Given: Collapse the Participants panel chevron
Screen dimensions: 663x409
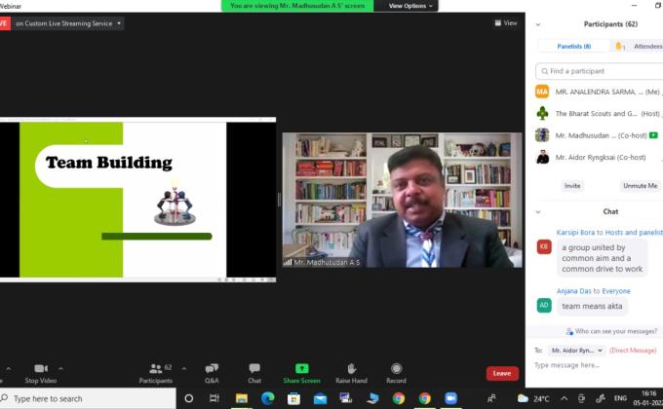Looking at the screenshot, I should [538, 23].
